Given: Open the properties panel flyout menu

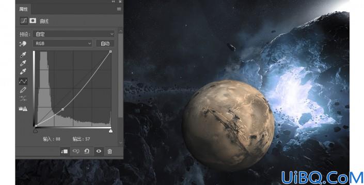Looking at the screenshot, I should (119, 9).
